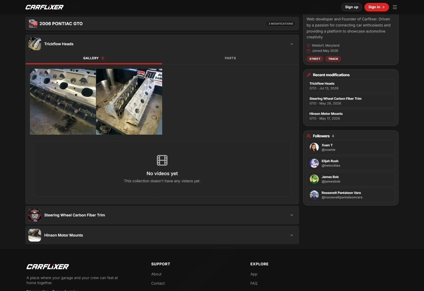Click Xuan T follower avatar
Image resolution: width=424 pixels, height=291 pixels.
click(314, 147)
